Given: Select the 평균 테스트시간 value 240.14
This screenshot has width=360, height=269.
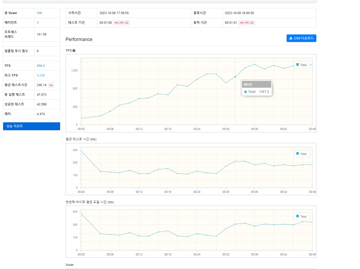Looking at the screenshot, I should [x=42, y=85].
